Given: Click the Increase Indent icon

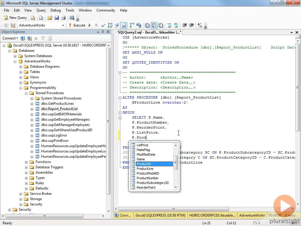Looking at the screenshot, I should (192, 25).
